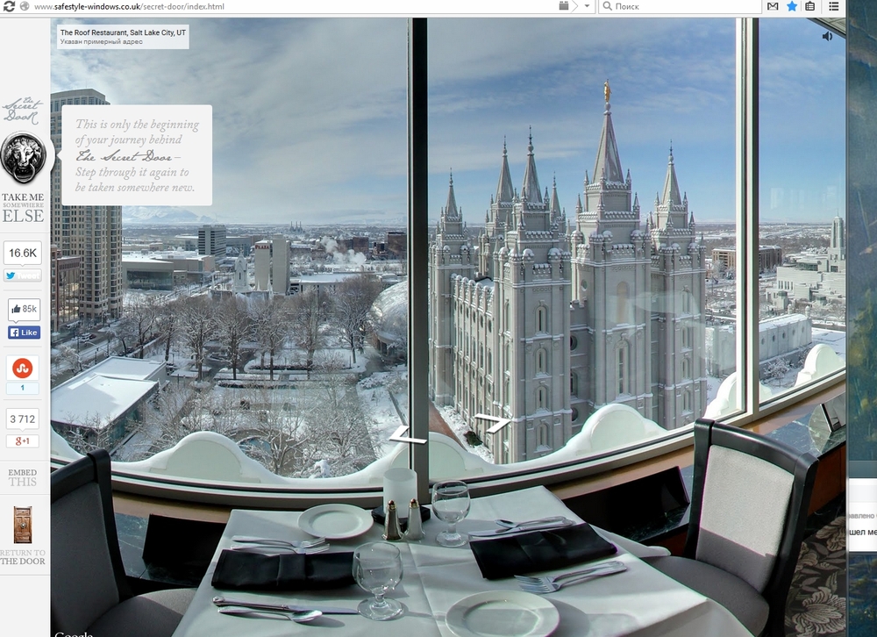Click the left street view navigation arrow
877x637 pixels.
[400, 433]
